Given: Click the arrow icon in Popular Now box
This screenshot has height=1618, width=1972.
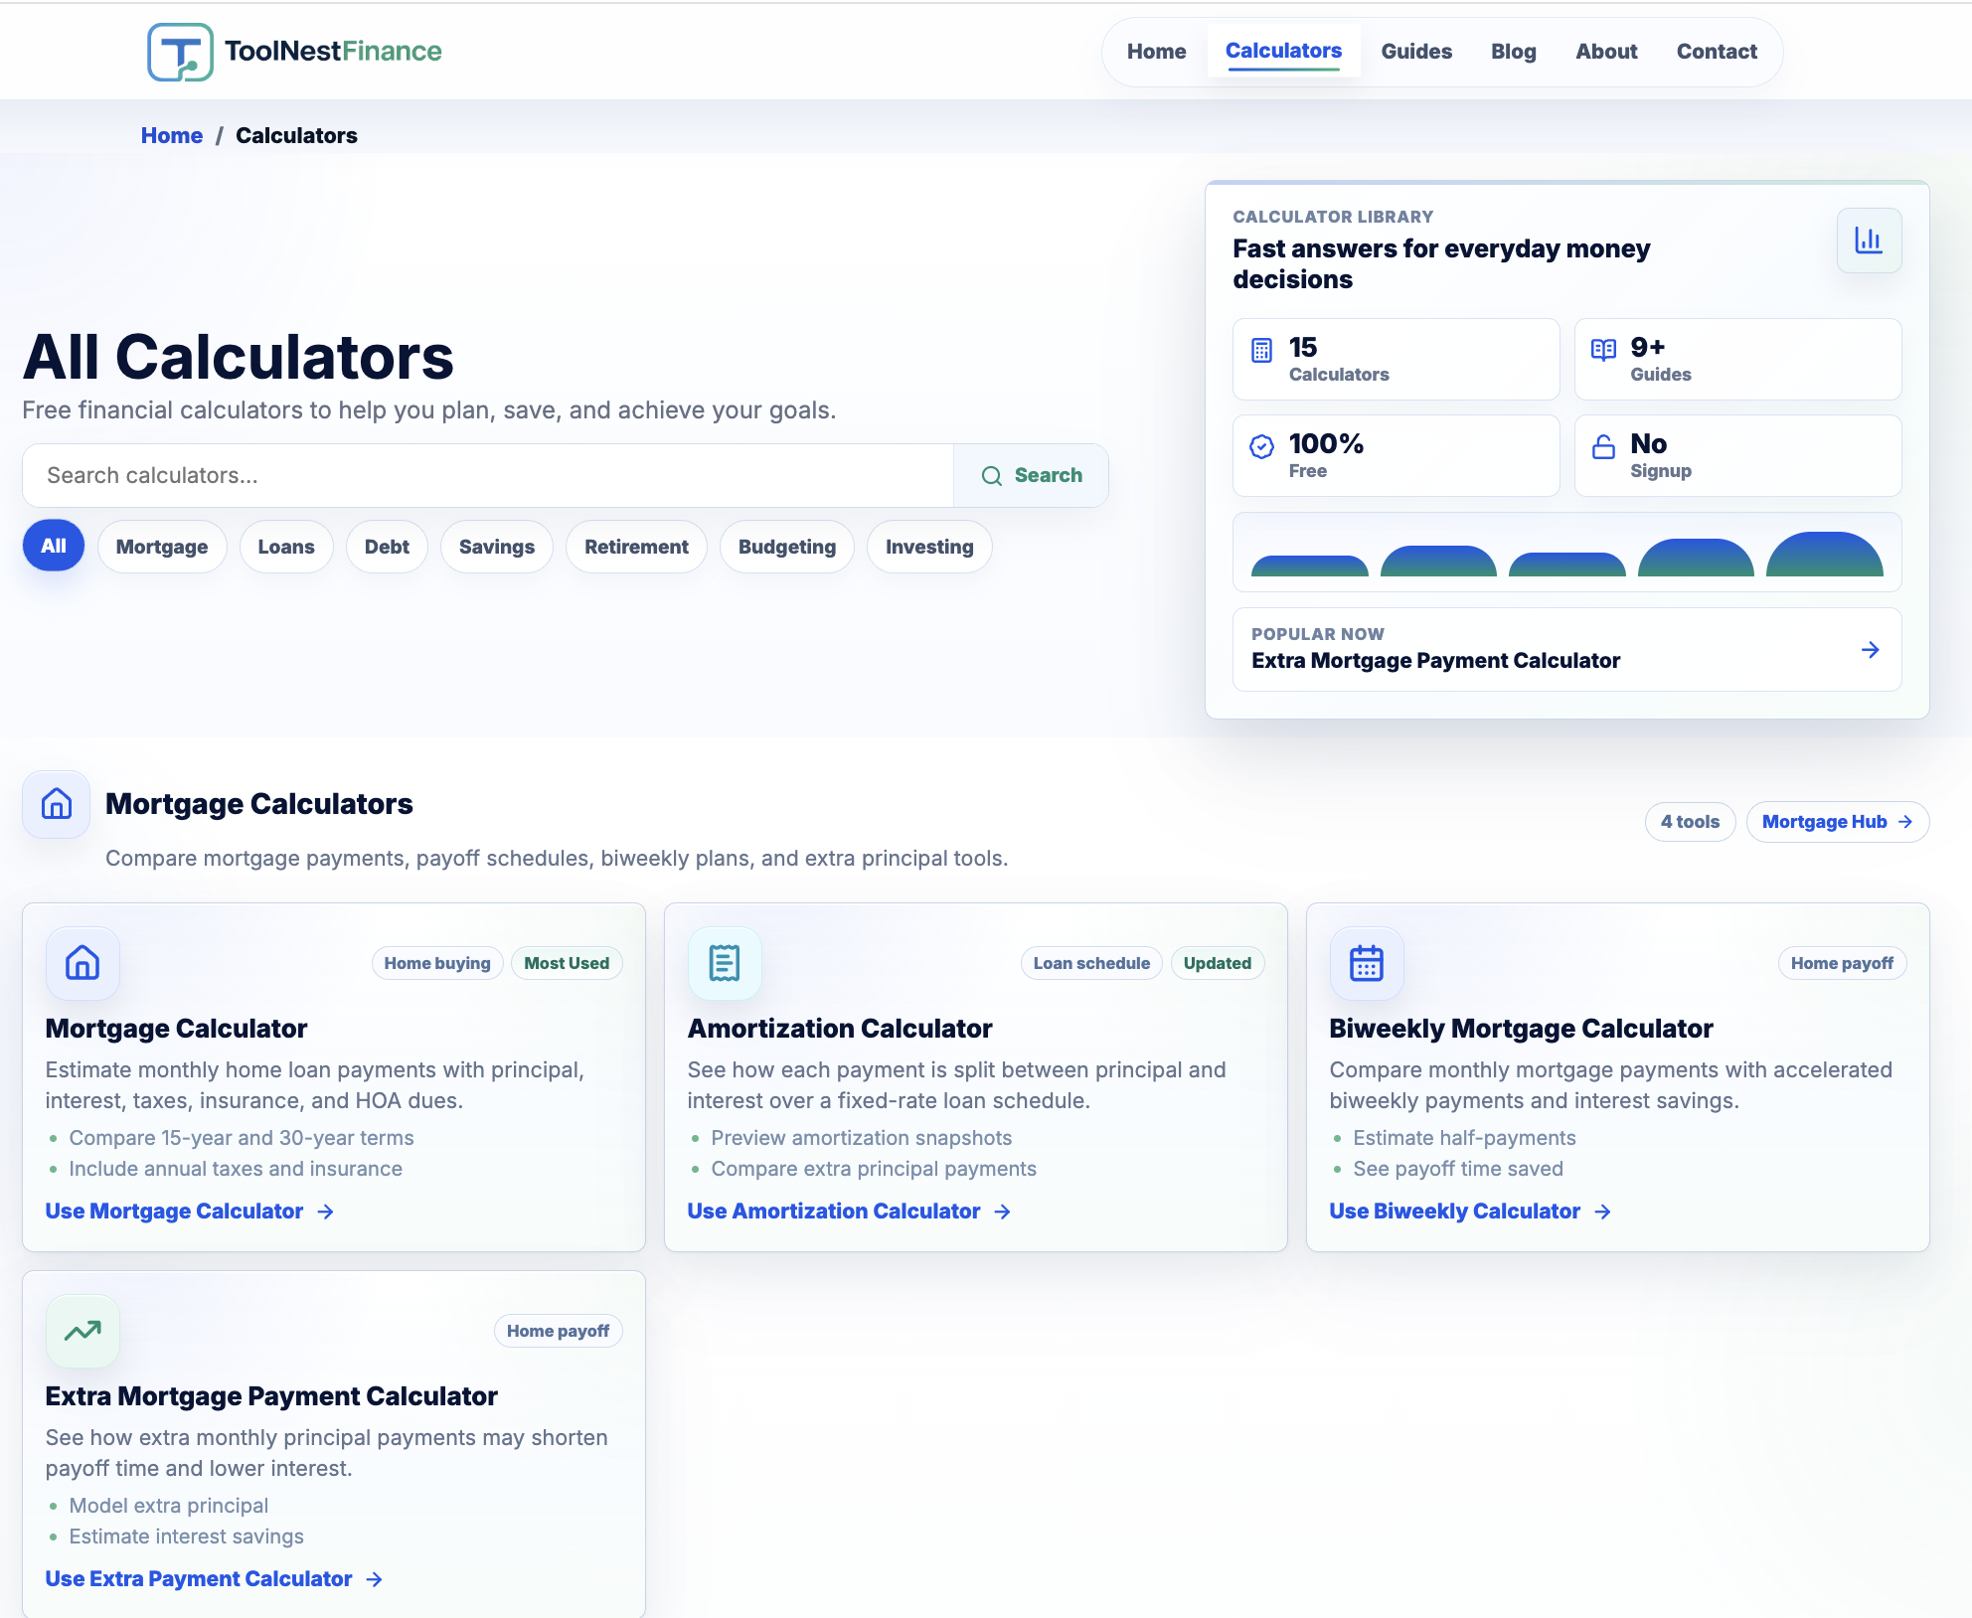Looking at the screenshot, I should (x=1870, y=650).
